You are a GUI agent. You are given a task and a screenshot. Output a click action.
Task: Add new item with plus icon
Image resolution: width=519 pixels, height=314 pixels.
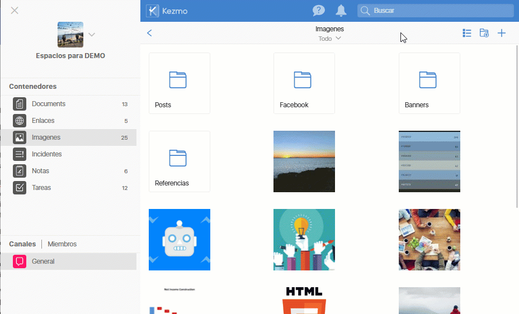point(502,33)
